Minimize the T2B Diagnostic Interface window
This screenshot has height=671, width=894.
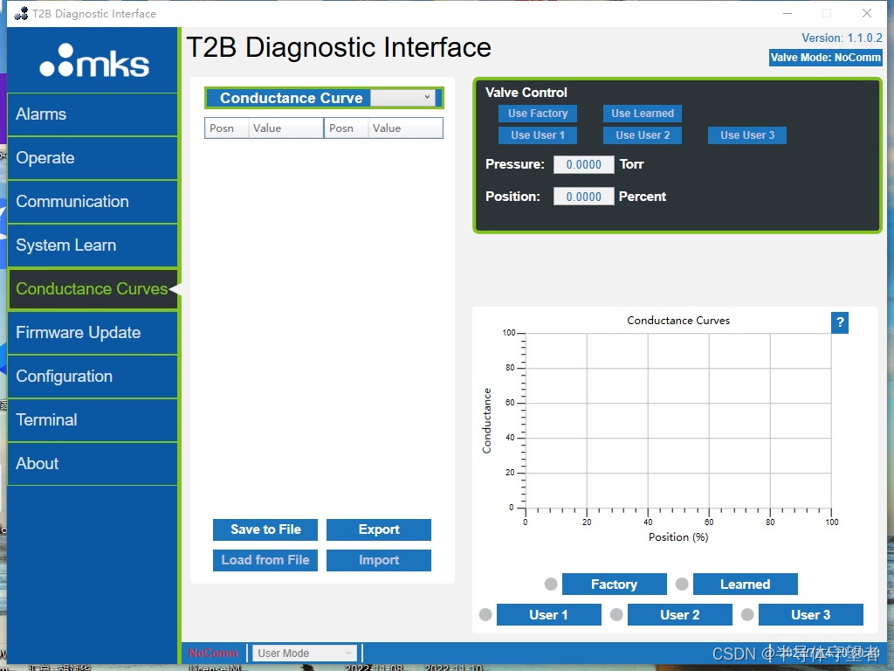coord(787,13)
